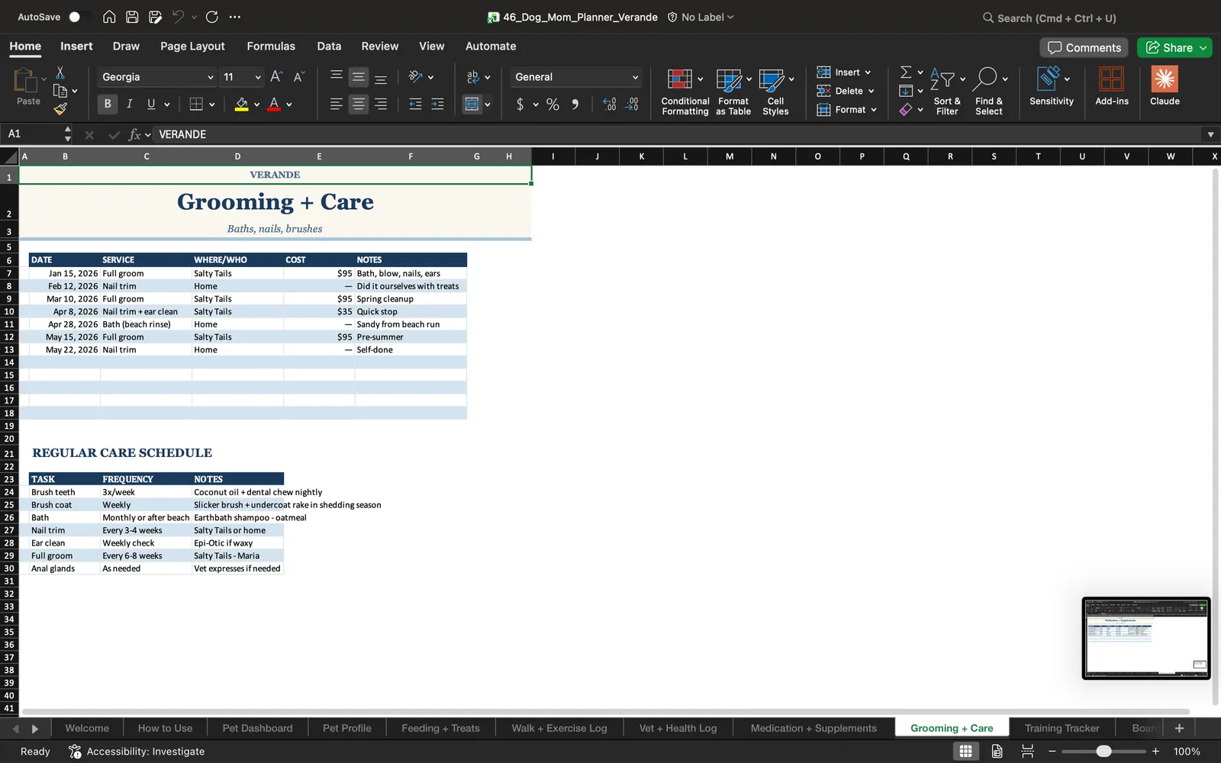This screenshot has width=1221, height=763.
Task: Paste clipboard contents
Action: pos(27,86)
